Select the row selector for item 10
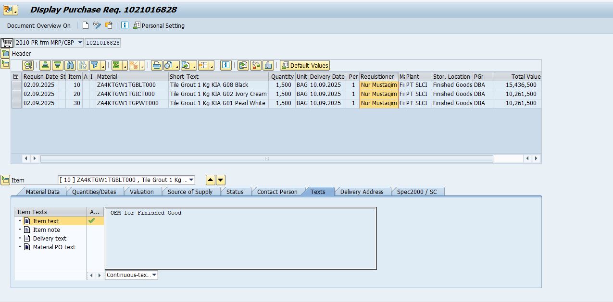 (16, 85)
